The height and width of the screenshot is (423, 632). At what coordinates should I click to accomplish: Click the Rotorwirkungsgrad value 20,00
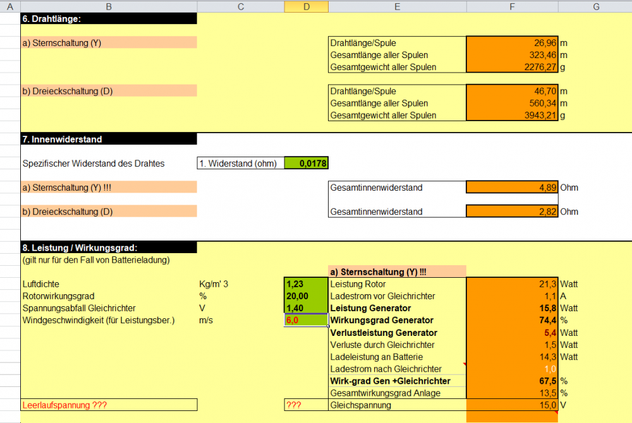pyautogui.click(x=307, y=296)
